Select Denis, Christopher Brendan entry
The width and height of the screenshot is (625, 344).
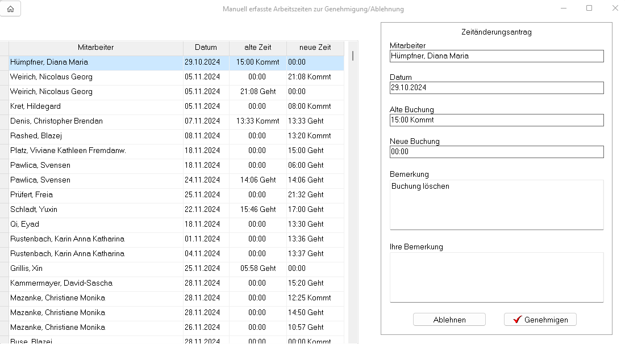pyautogui.click(x=56, y=121)
